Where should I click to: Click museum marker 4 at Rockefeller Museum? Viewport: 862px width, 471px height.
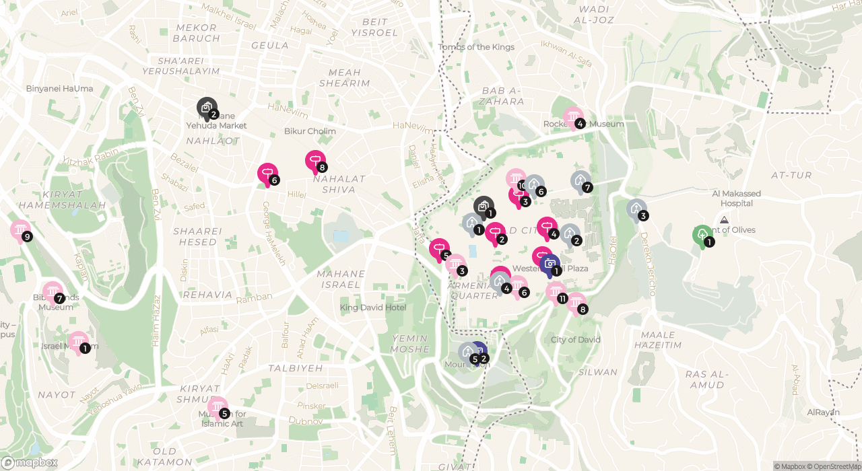(x=573, y=117)
